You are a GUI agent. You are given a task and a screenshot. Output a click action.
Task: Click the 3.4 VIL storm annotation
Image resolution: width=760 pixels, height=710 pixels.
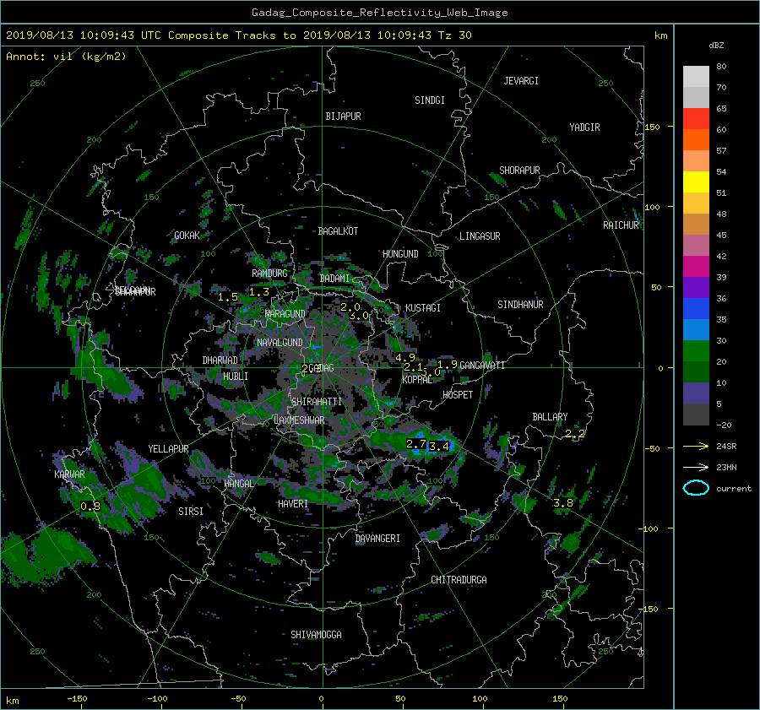point(439,447)
